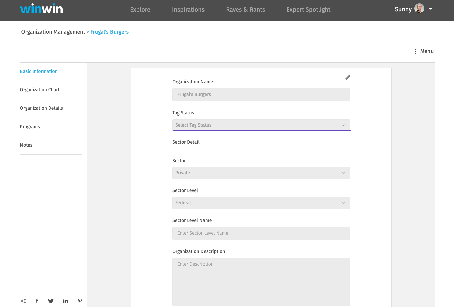Expand the Sunny account menu chevron
454x307 pixels.
pos(431,9)
